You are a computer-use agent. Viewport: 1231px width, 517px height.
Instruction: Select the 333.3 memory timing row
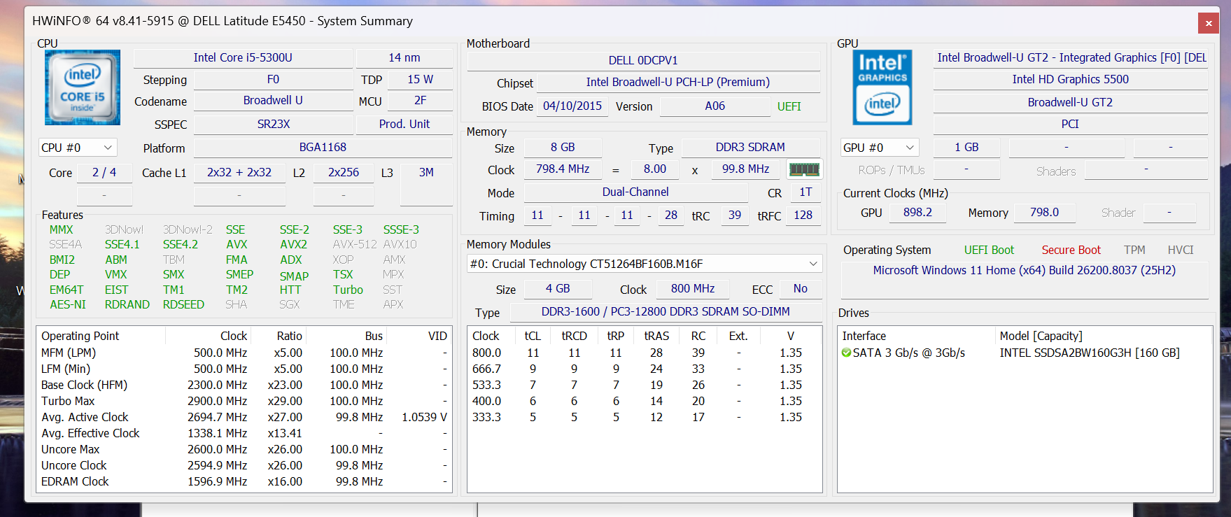[x=645, y=417]
